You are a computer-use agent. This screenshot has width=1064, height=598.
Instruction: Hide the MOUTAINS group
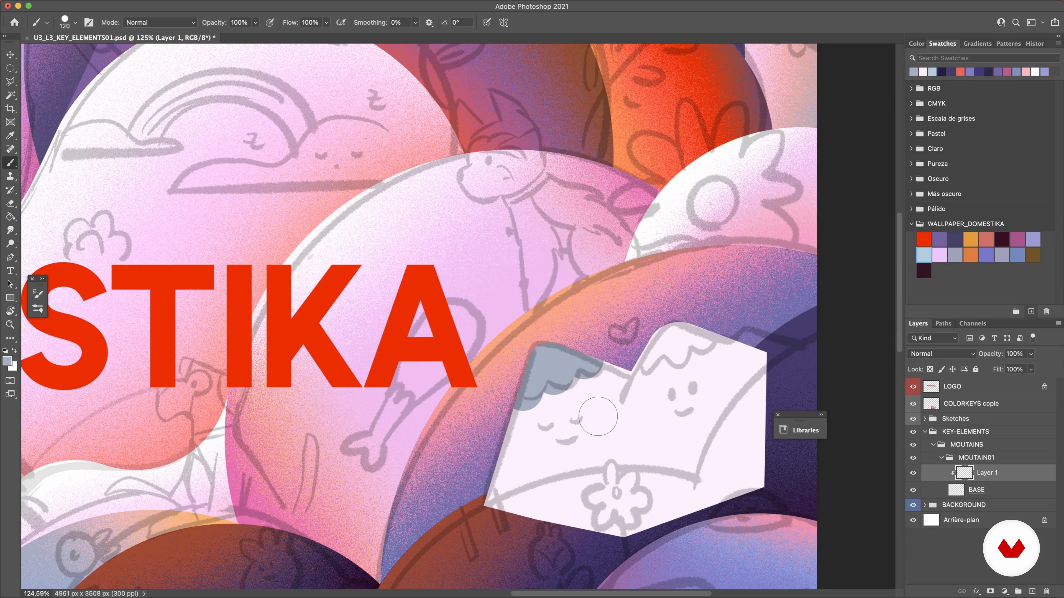pos(913,444)
